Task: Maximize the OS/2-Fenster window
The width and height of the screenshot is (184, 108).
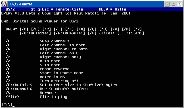Action: click(x=180, y=4)
